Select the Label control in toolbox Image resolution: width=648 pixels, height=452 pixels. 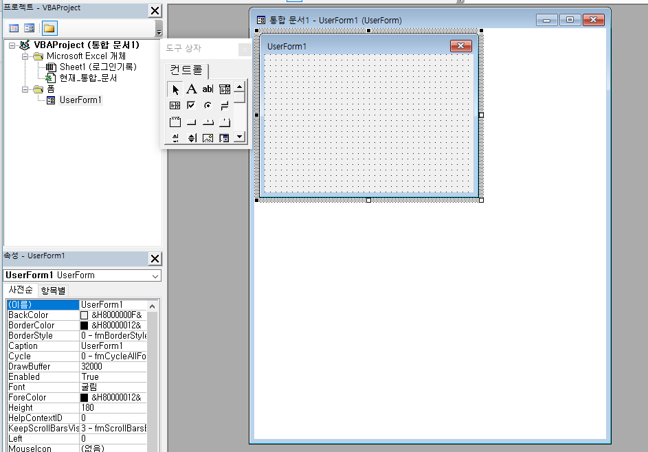pos(191,89)
